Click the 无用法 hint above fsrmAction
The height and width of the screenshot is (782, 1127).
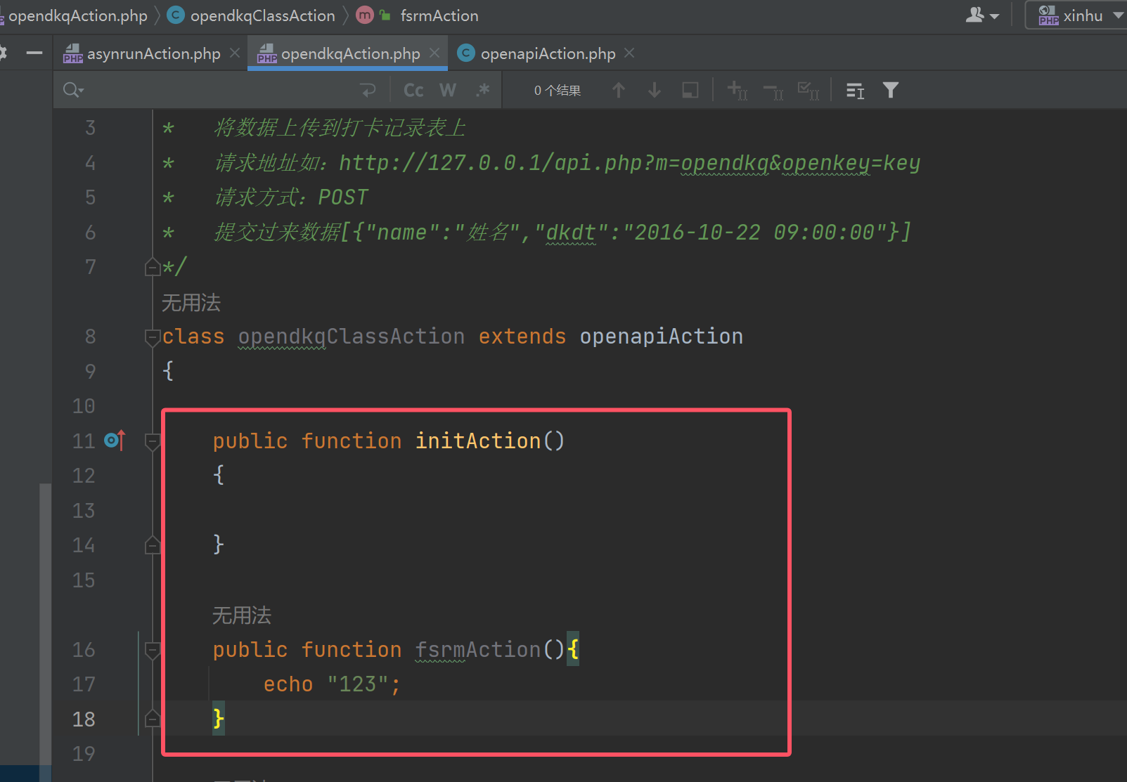pos(242,615)
